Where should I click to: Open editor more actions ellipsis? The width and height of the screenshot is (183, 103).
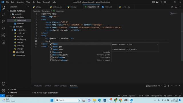click(180, 7)
